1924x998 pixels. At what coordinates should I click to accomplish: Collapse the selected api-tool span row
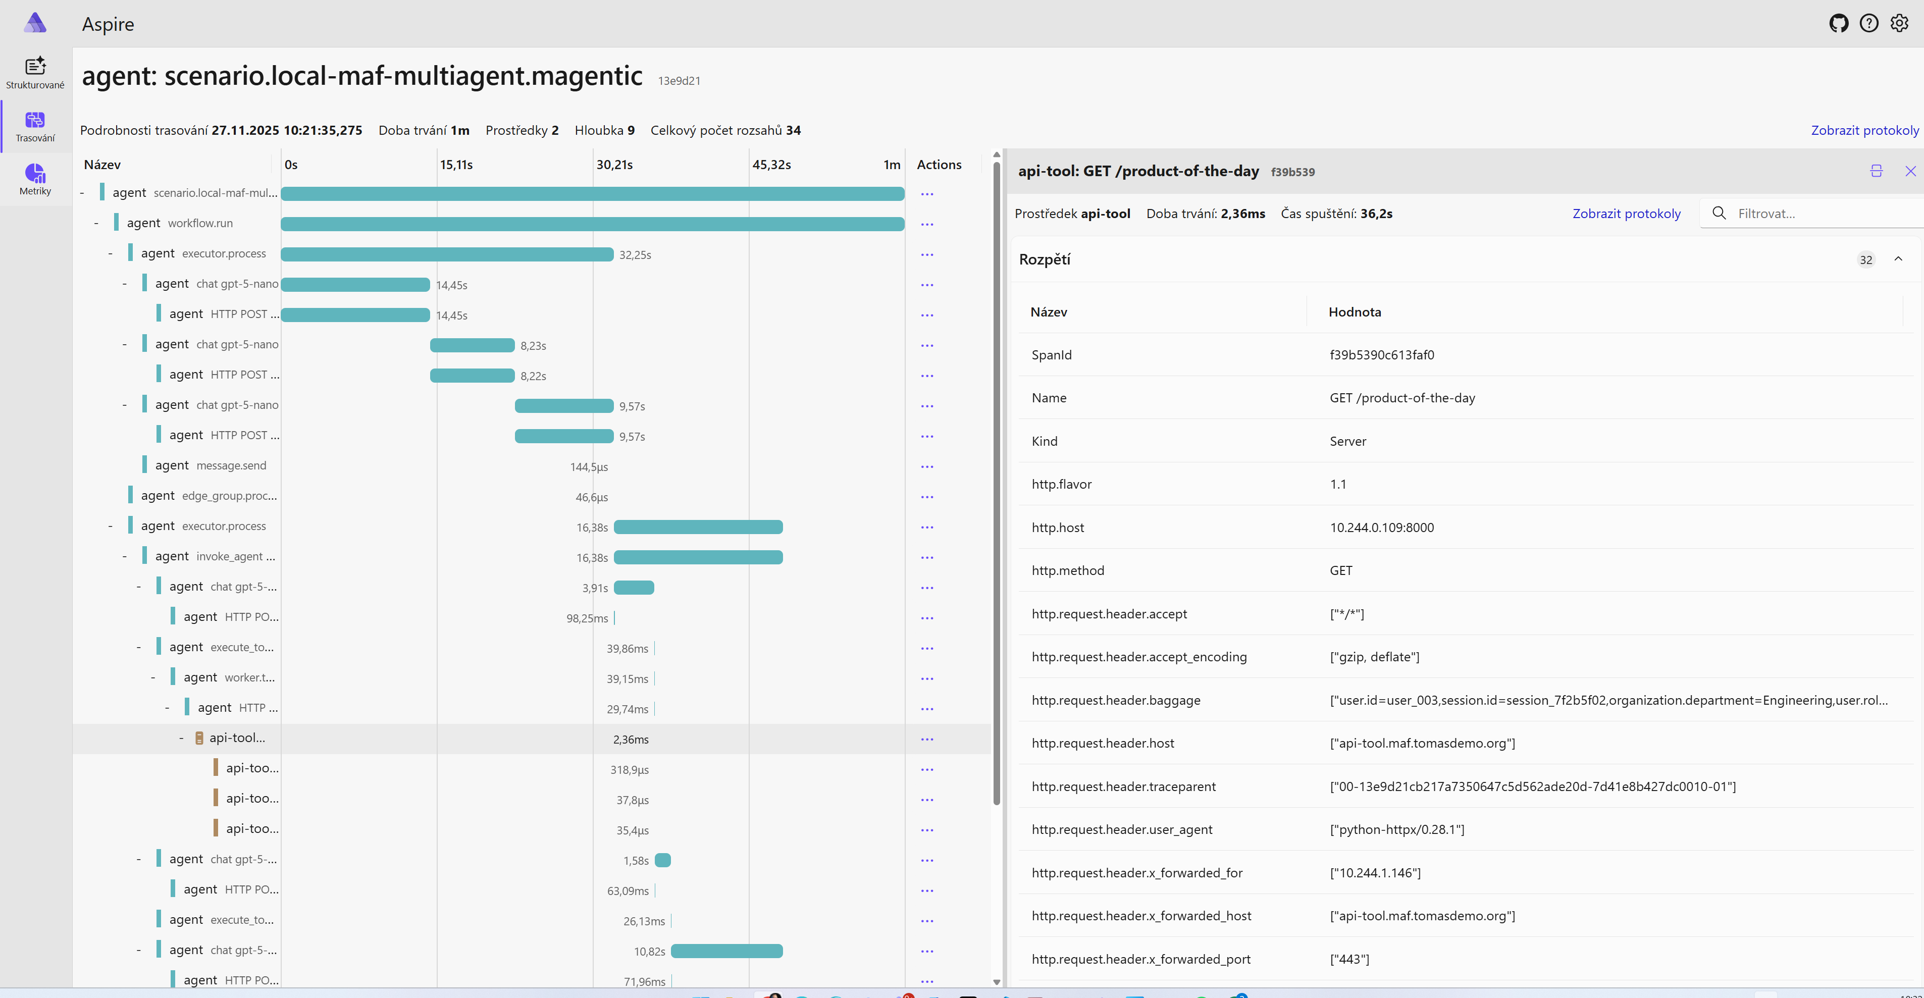[x=182, y=738]
